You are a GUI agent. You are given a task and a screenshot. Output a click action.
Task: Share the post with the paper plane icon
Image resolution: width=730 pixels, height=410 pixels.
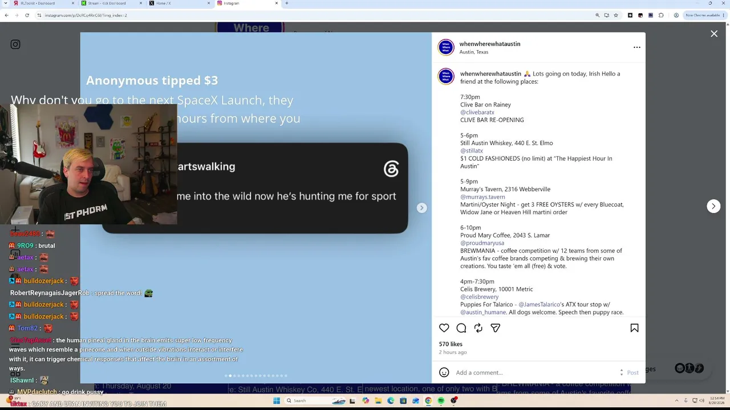(x=496, y=328)
